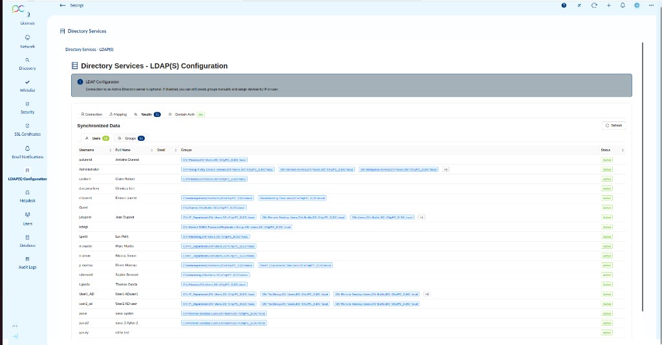662x345 pixels.
Task: Open Network in the sidebar
Action: click(x=27, y=42)
